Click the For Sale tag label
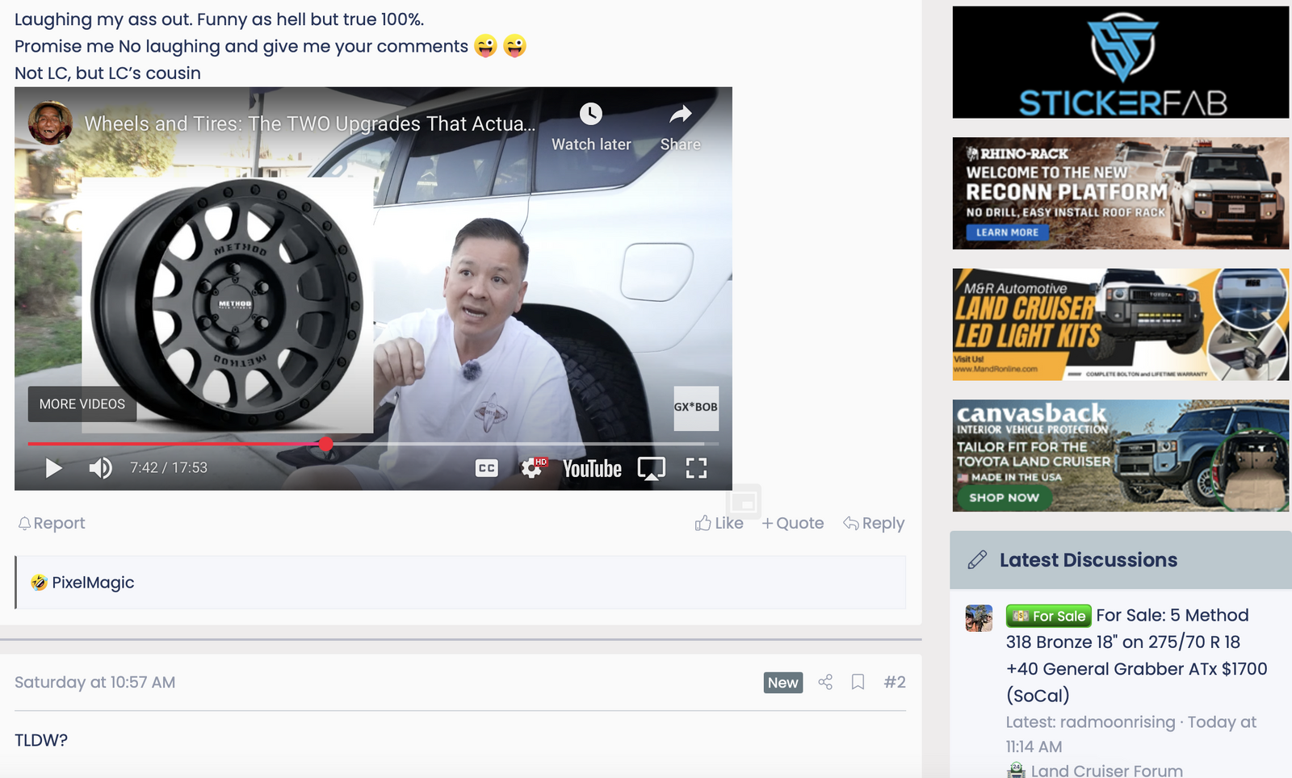This screenshot has height=778, width=1292. (x=1048, y=616)
